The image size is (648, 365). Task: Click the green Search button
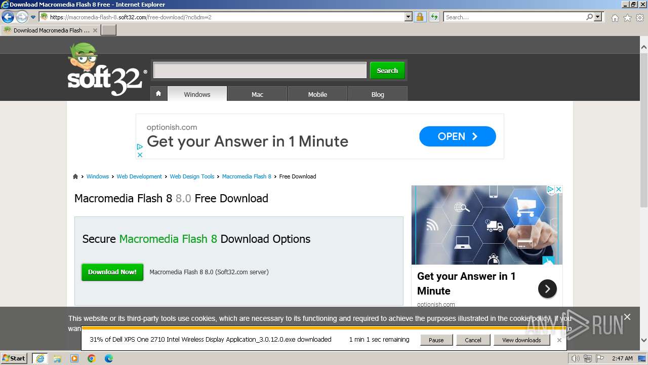pos(387,70)
